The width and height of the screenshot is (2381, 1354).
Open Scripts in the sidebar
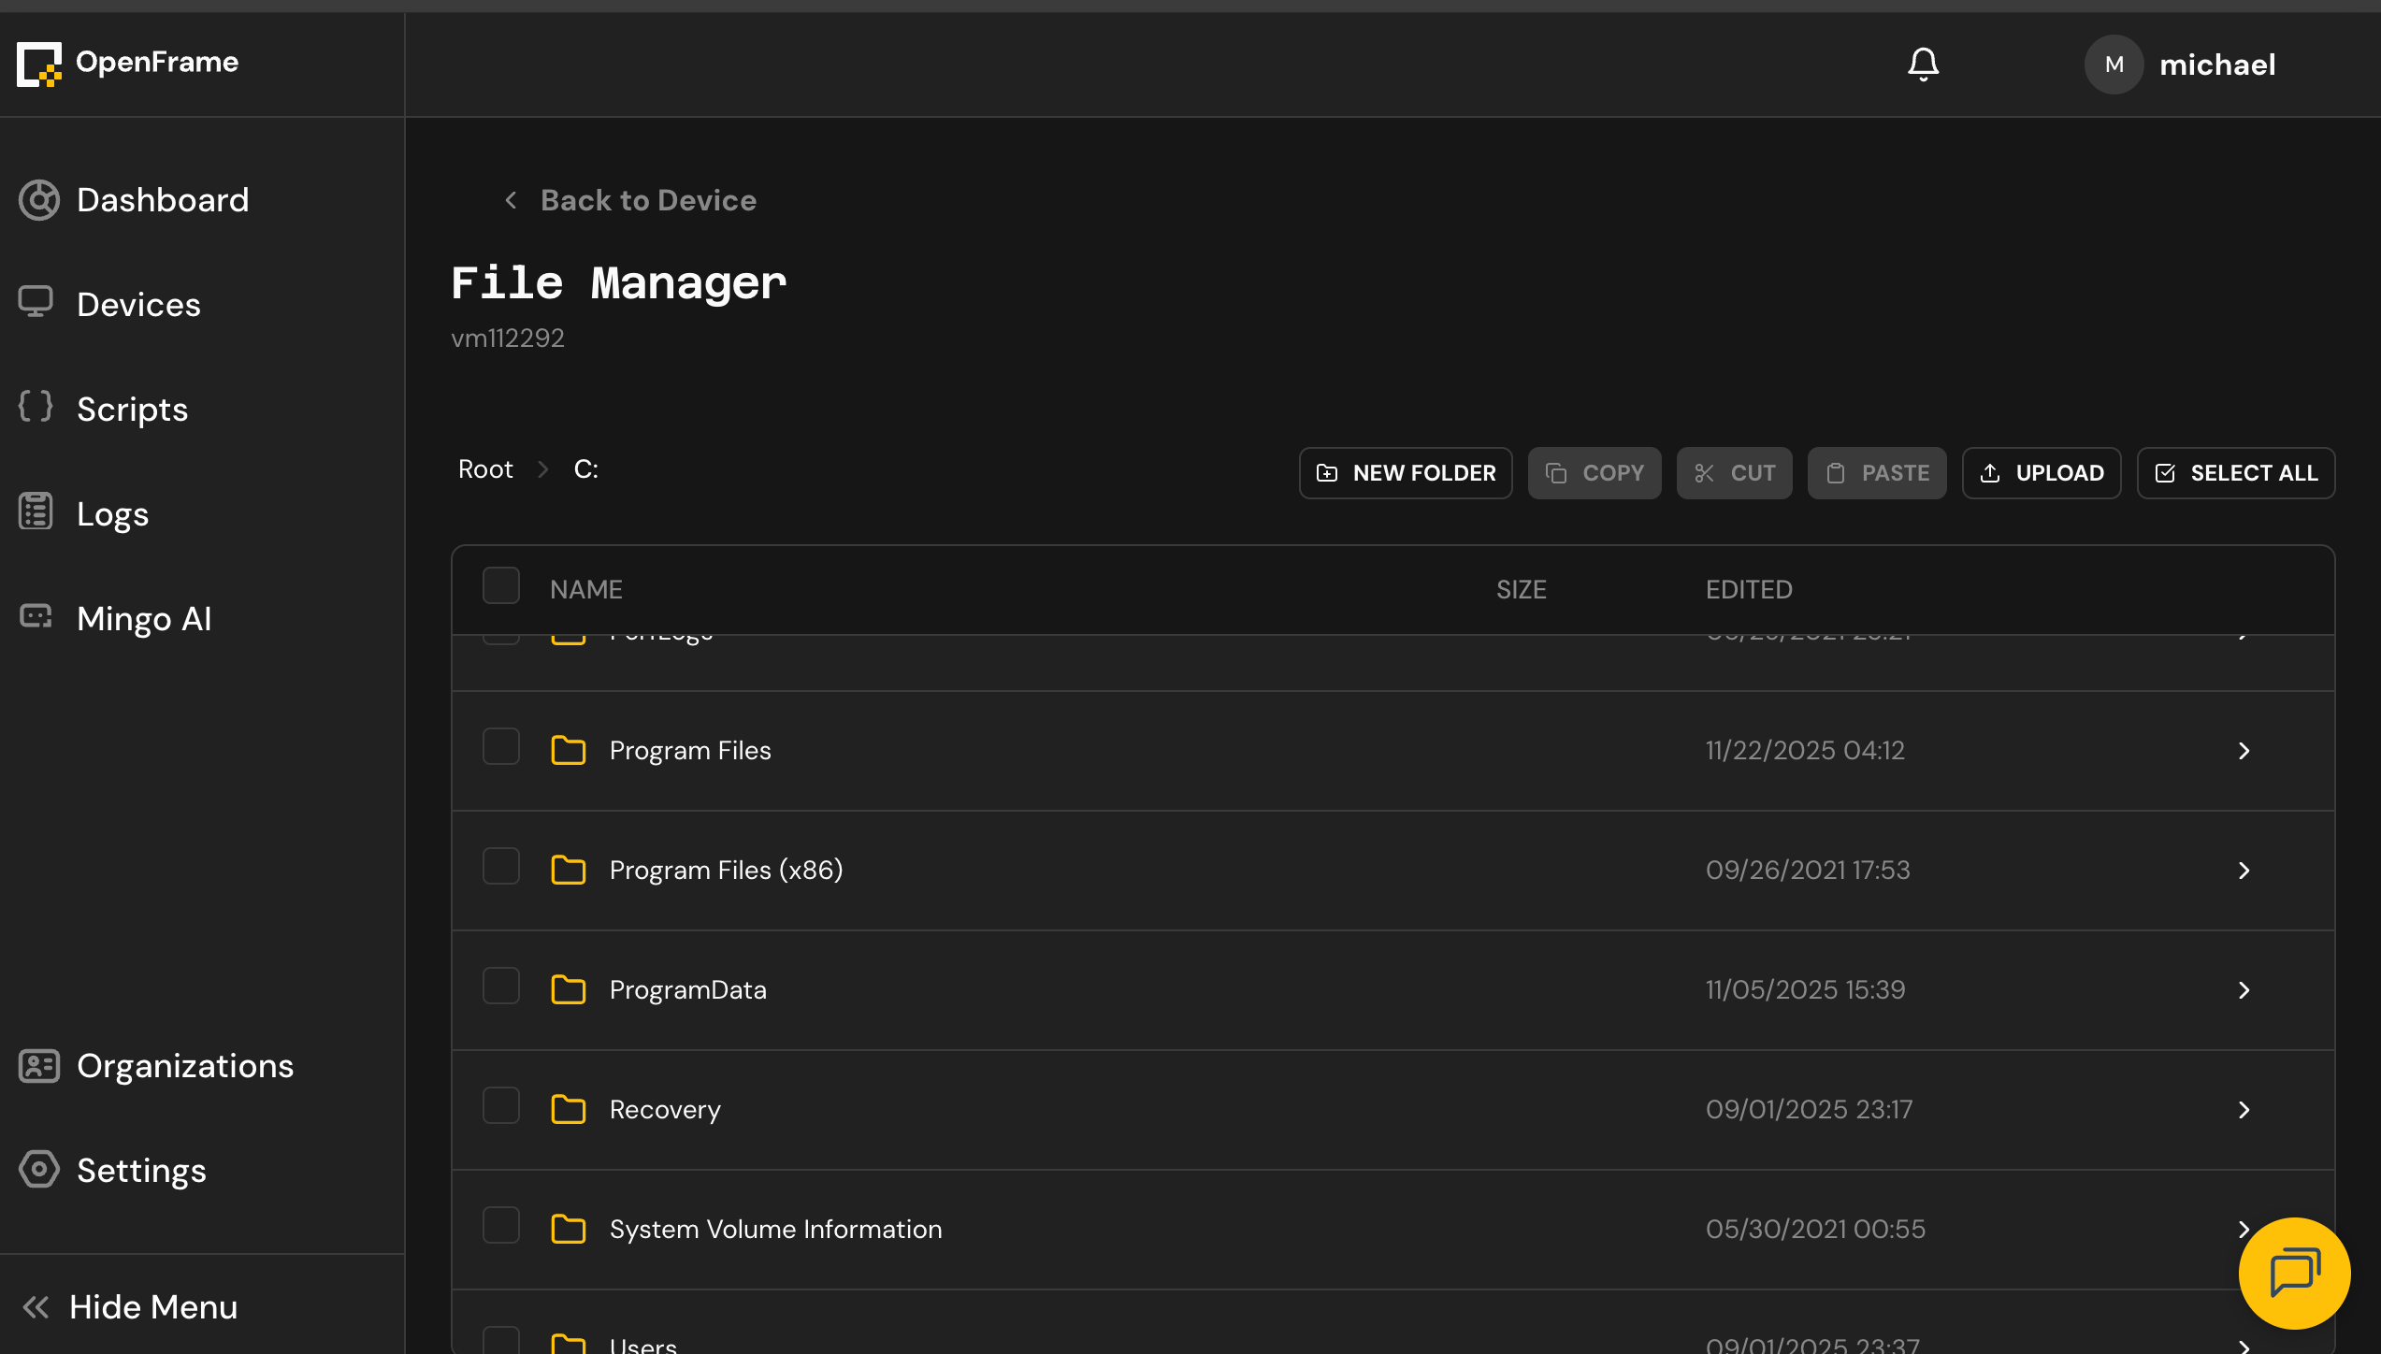[132, 410]
